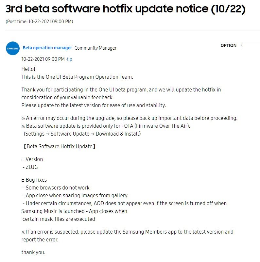Viewport: 260px width, 262px height.
Task: Open Beta operation manager profile link
Action: tap(47, 48)
